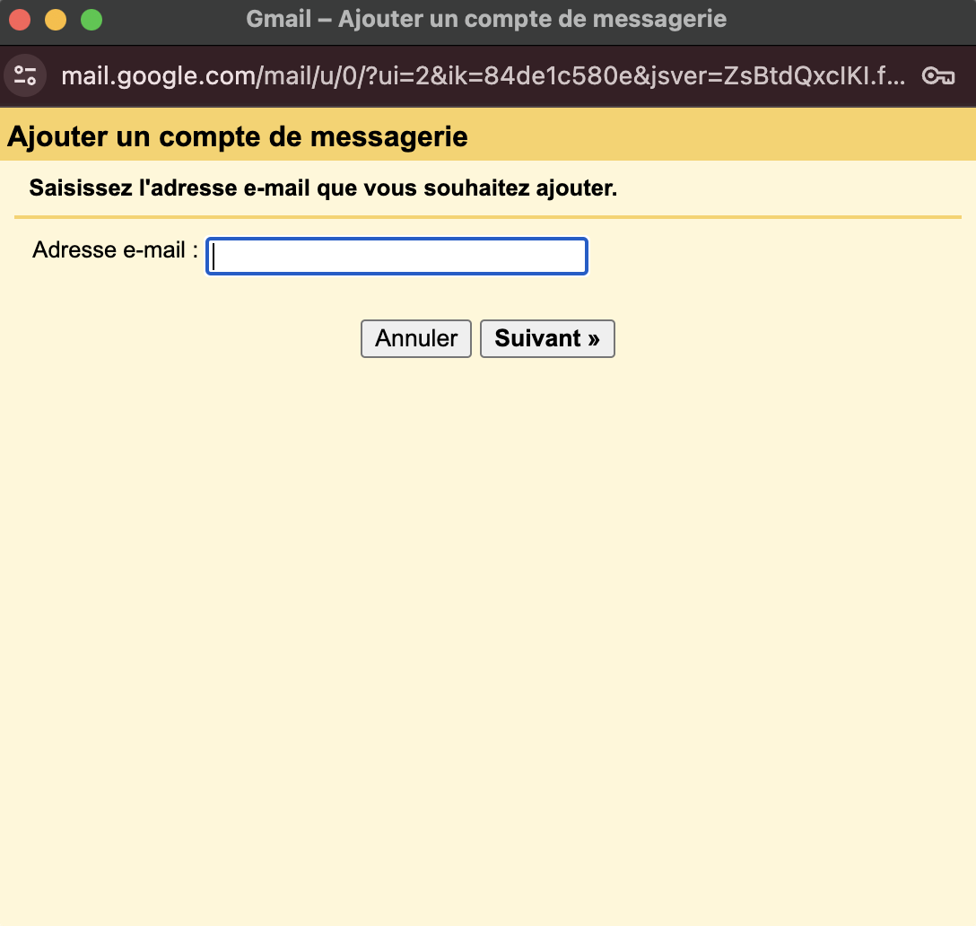Select the mail.google.com URL text
The image size is (976, 926).
click(x=483, y=76)
